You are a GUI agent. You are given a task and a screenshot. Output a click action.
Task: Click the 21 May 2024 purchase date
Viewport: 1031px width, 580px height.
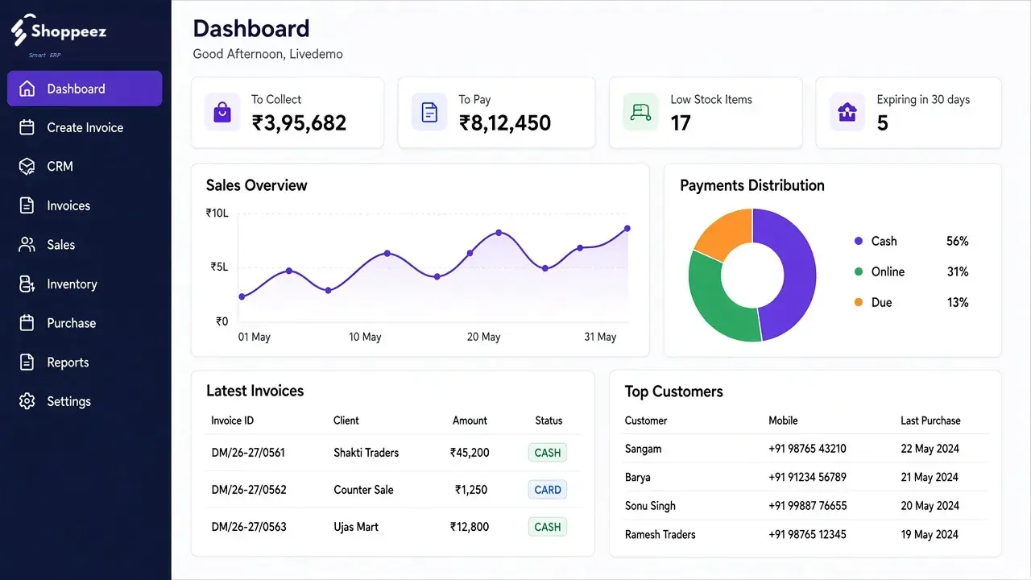pos(930,477)
